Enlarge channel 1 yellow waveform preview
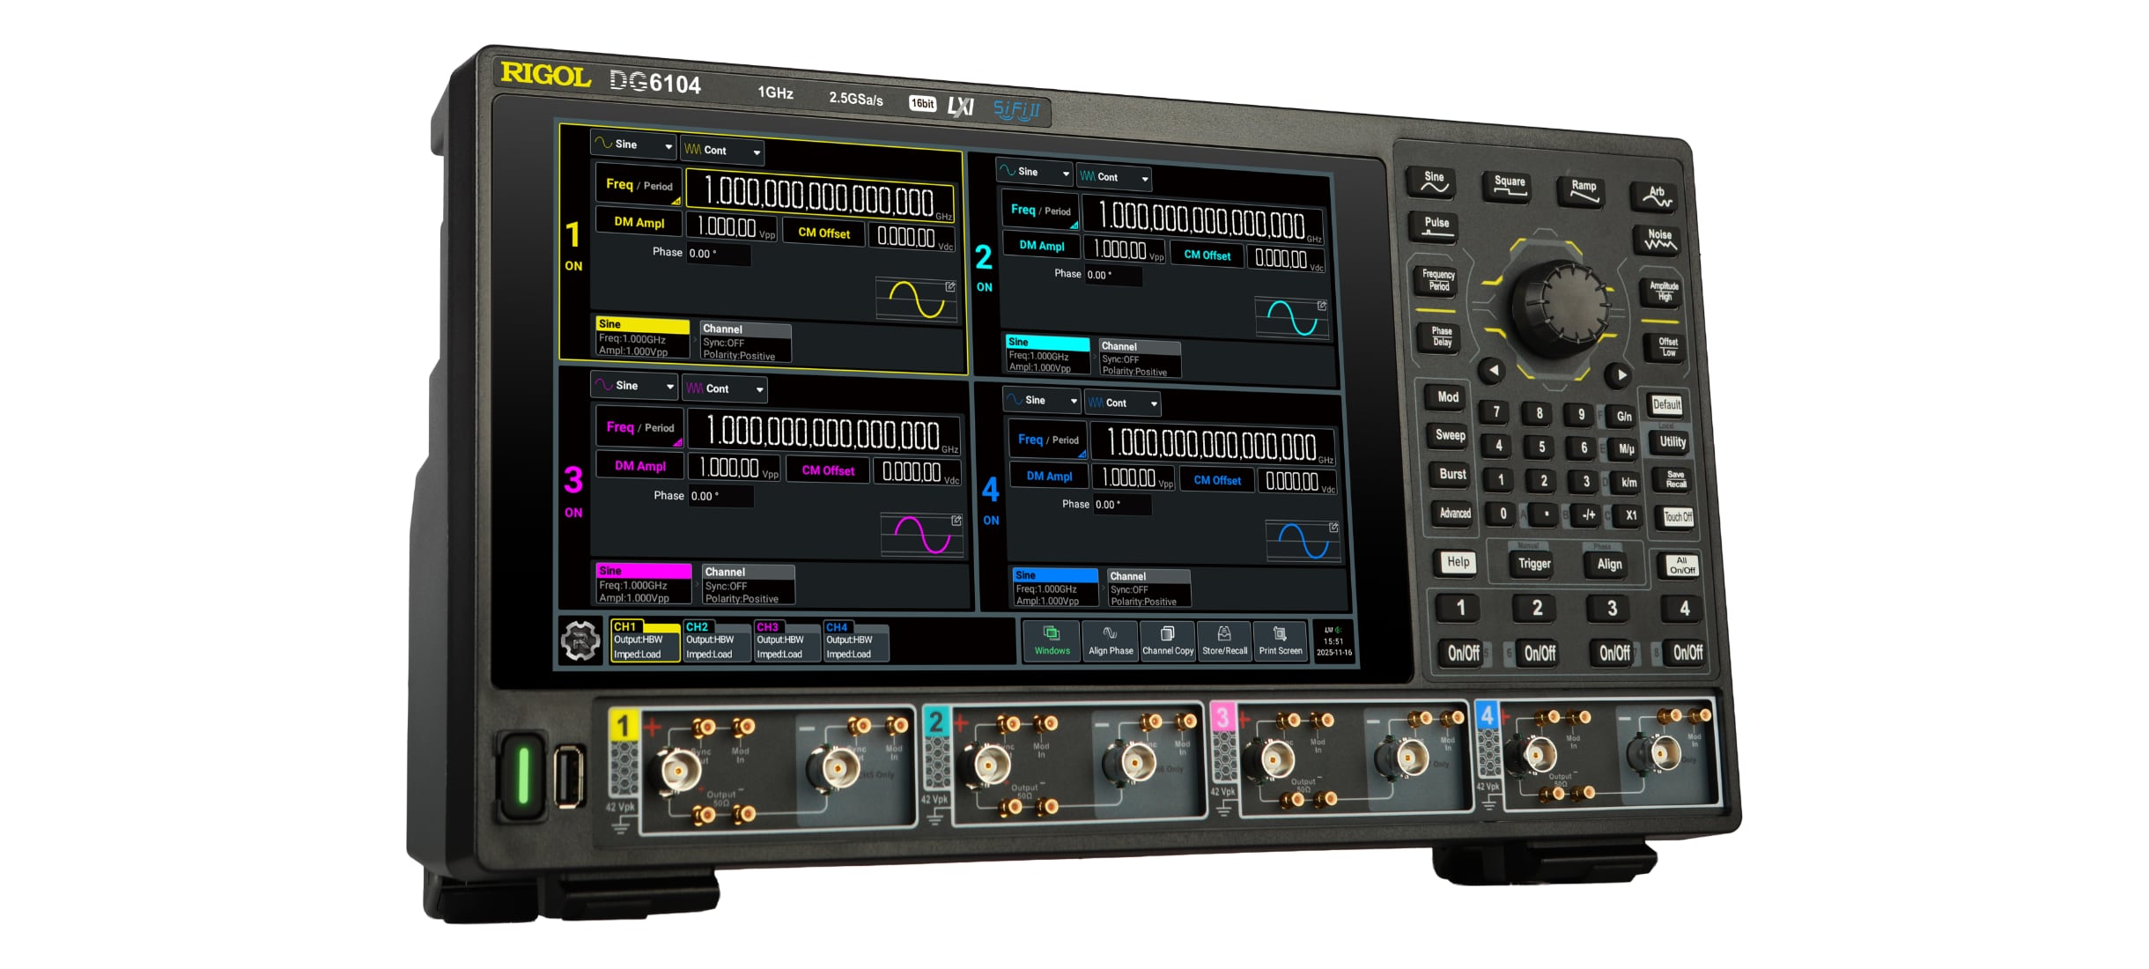The width and height of the screenshot is (2149, 969). pos(916,300)
